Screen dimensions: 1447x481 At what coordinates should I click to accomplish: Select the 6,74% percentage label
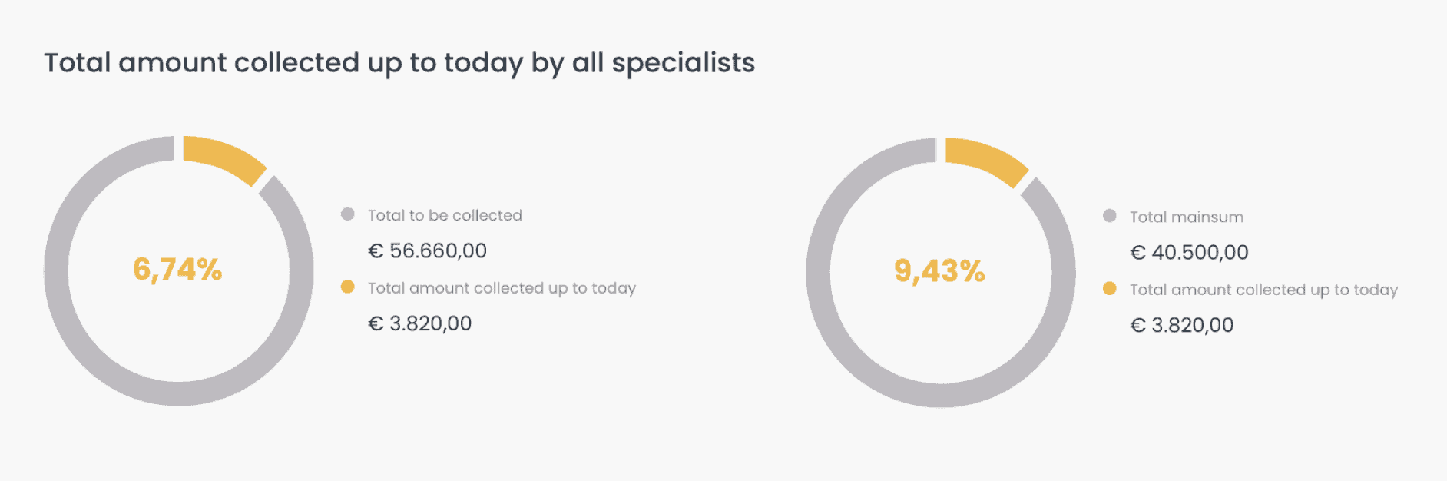tap(177, 270)
